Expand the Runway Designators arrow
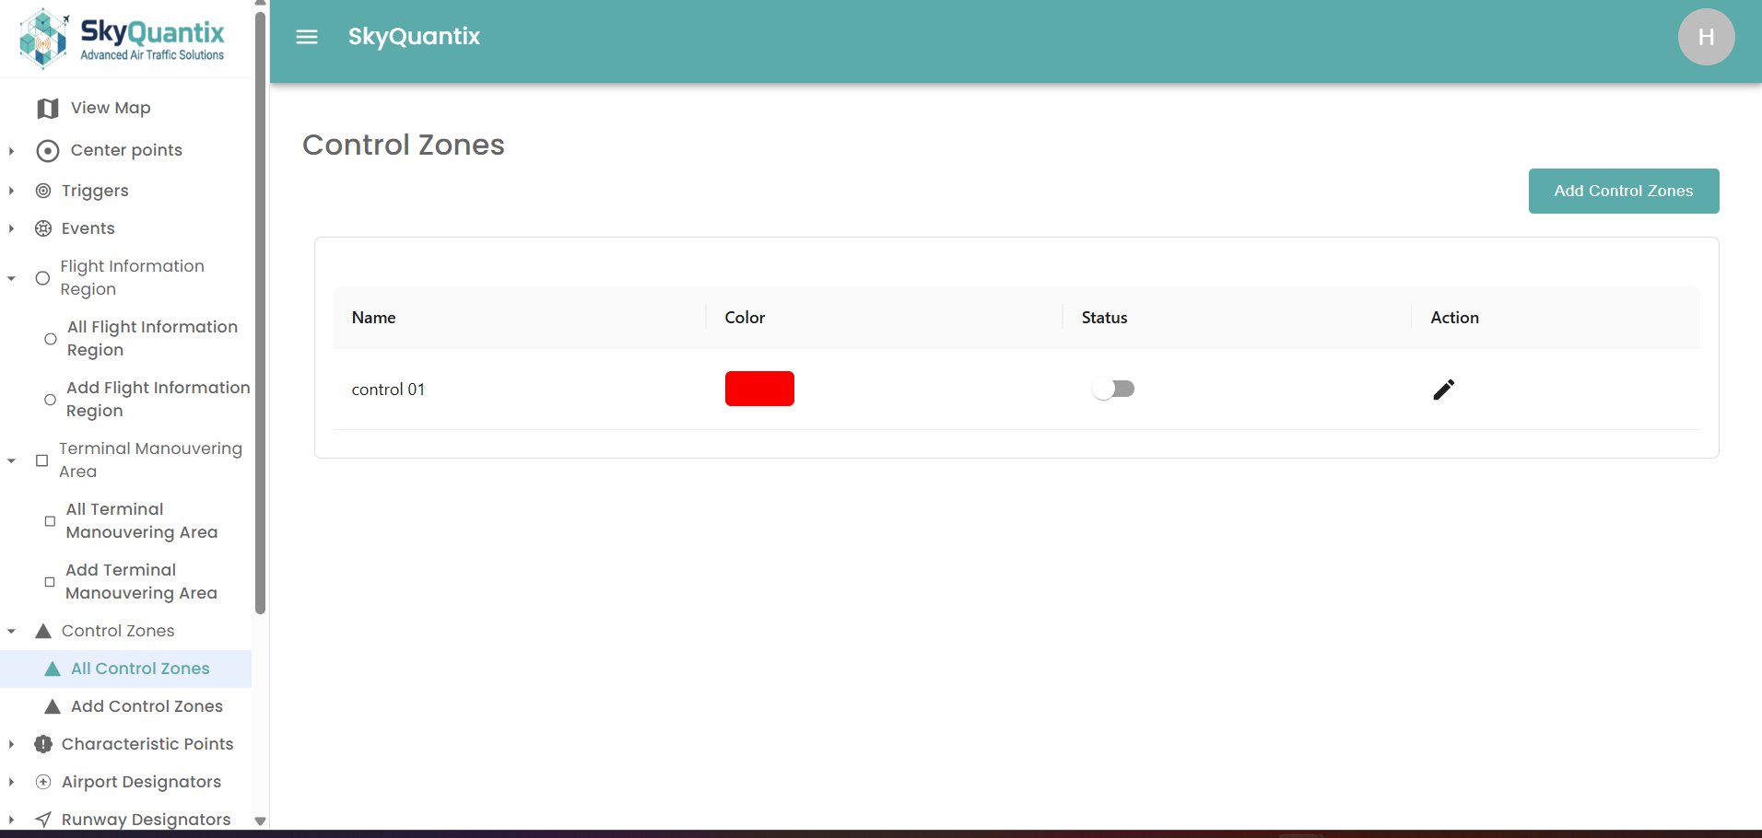The width and height of the screenshot is (1762, 838). (11, 820)
